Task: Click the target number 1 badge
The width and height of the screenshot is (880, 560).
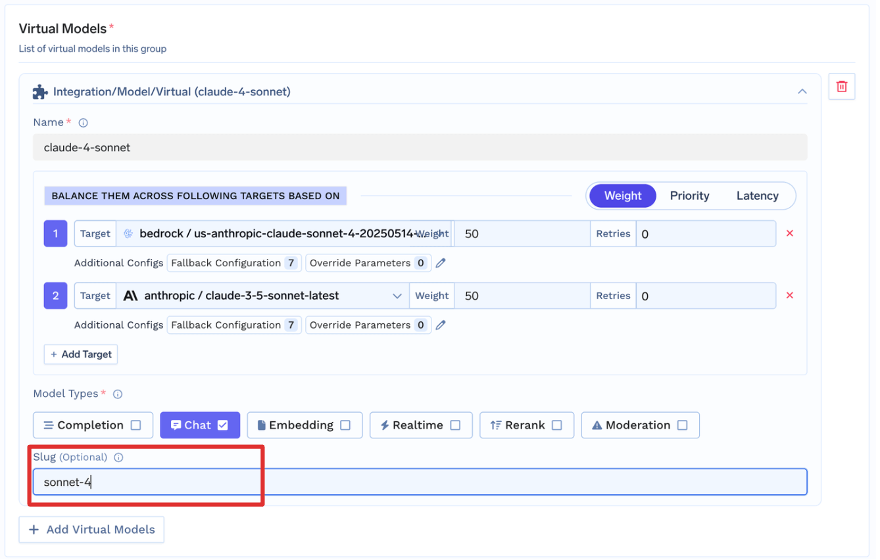Action: pos(55,233)
